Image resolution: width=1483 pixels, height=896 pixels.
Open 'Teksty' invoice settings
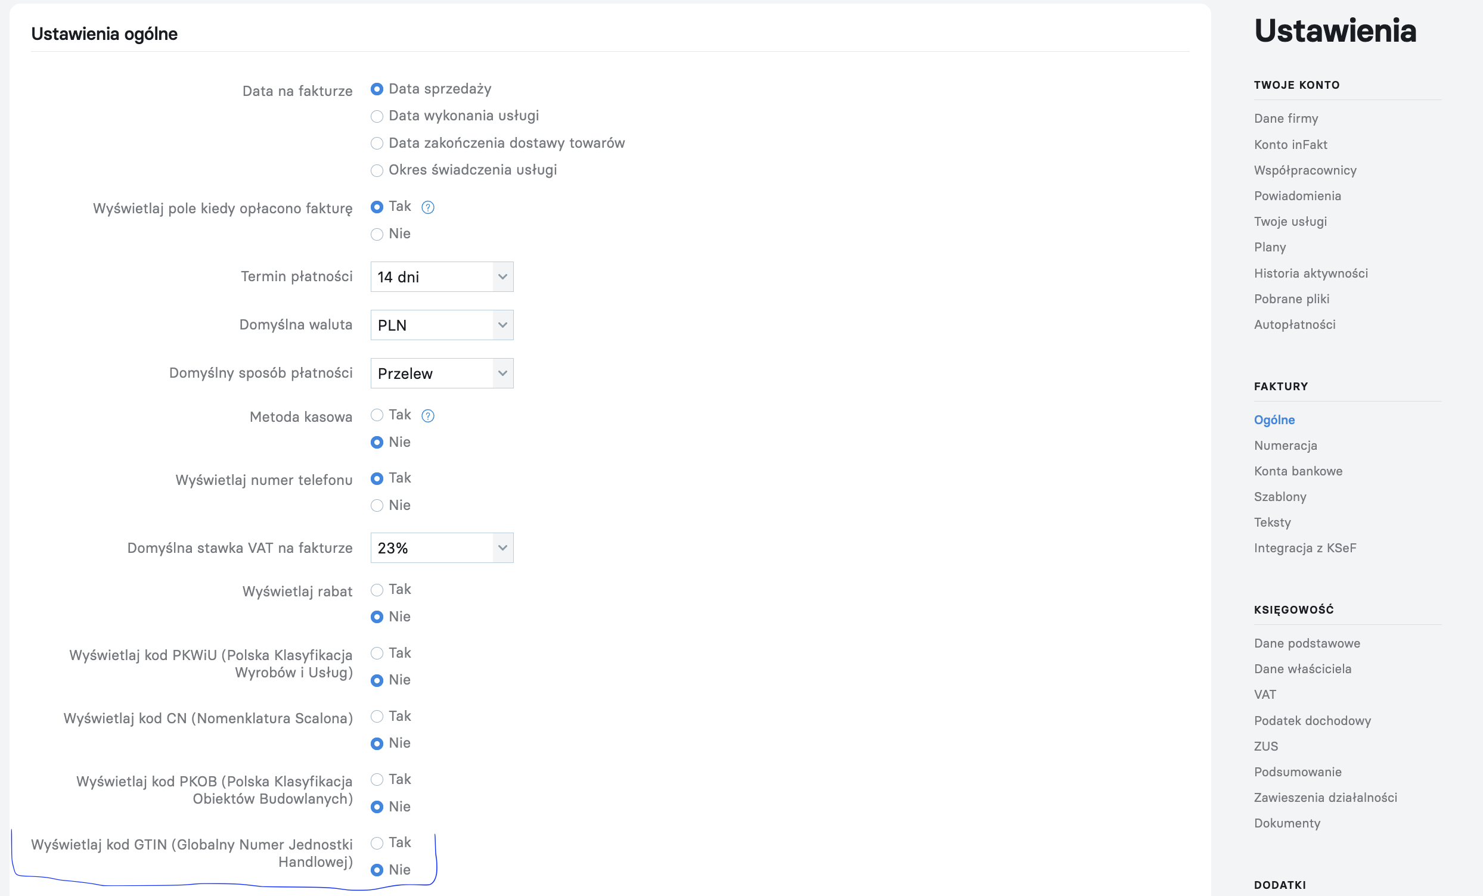point(1273,522)
